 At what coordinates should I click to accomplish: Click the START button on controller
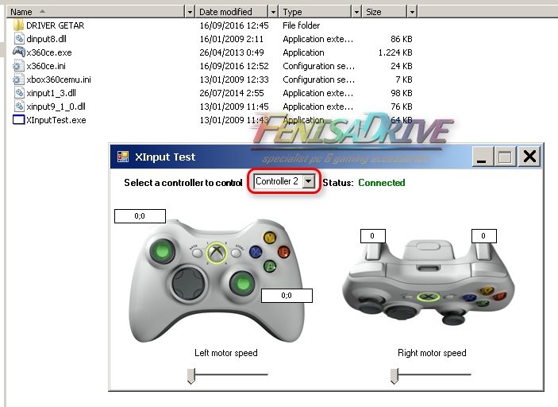point(236,253)
